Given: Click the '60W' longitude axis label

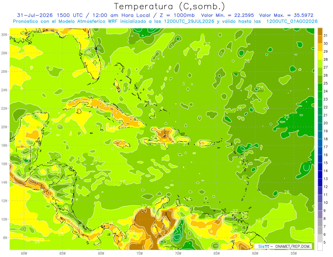Looking at the screenshot, I should click(255, 253).
